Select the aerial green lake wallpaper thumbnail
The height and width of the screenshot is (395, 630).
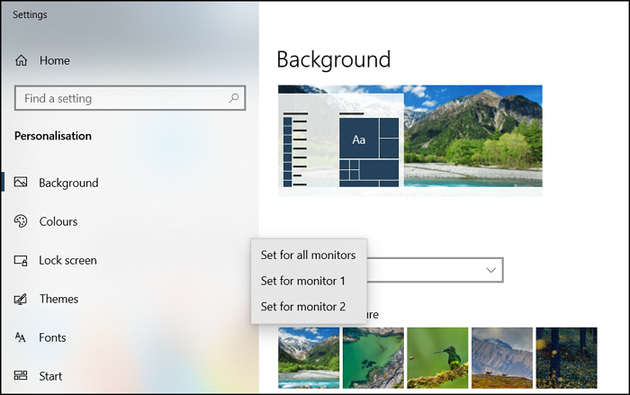click(373, 357)
